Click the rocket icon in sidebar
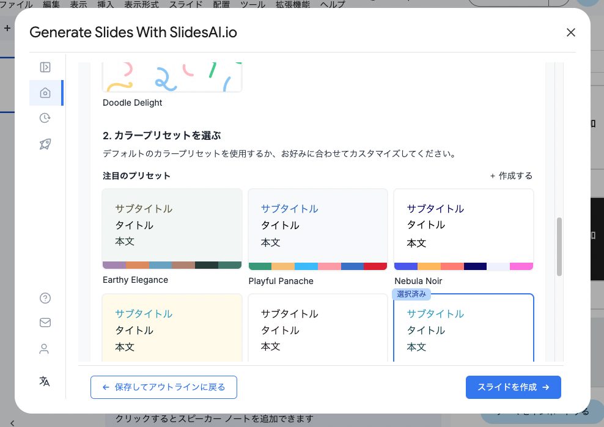604x427 pixels. (45, 144)
